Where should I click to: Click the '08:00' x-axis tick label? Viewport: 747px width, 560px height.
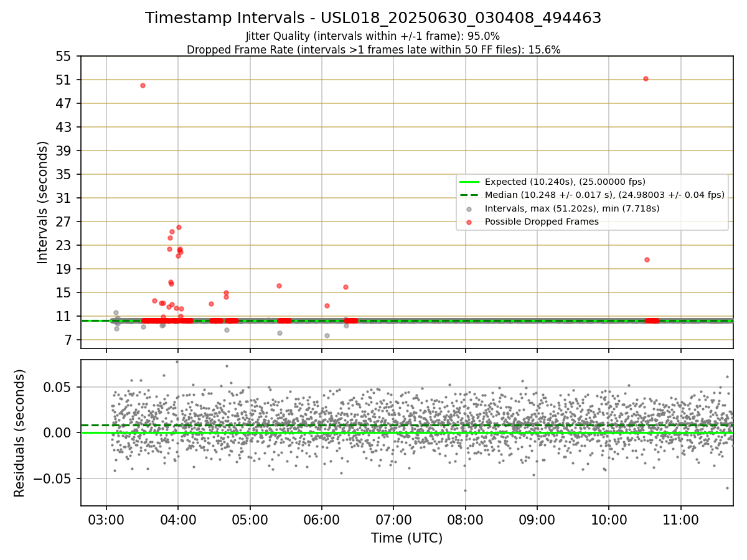tap(465, 519)
